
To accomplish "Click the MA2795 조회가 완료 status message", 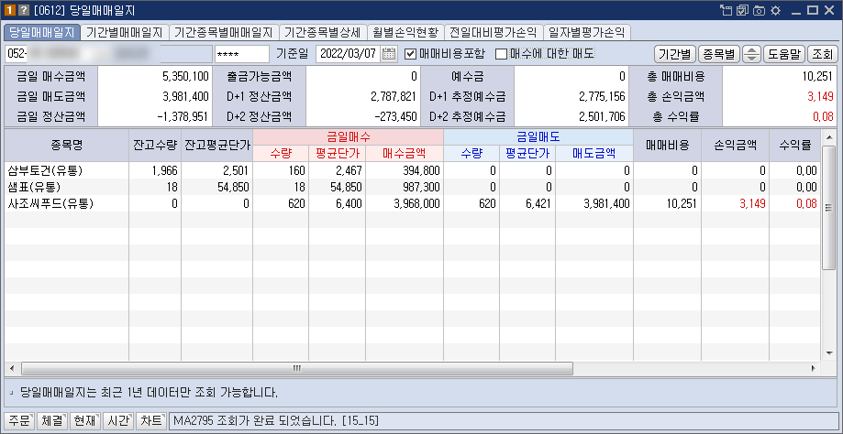I will click(x=276, y=421).
